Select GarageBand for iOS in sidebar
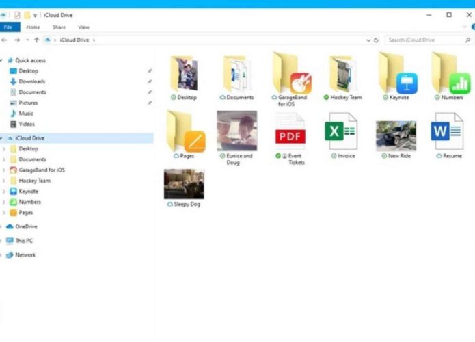 42,170
